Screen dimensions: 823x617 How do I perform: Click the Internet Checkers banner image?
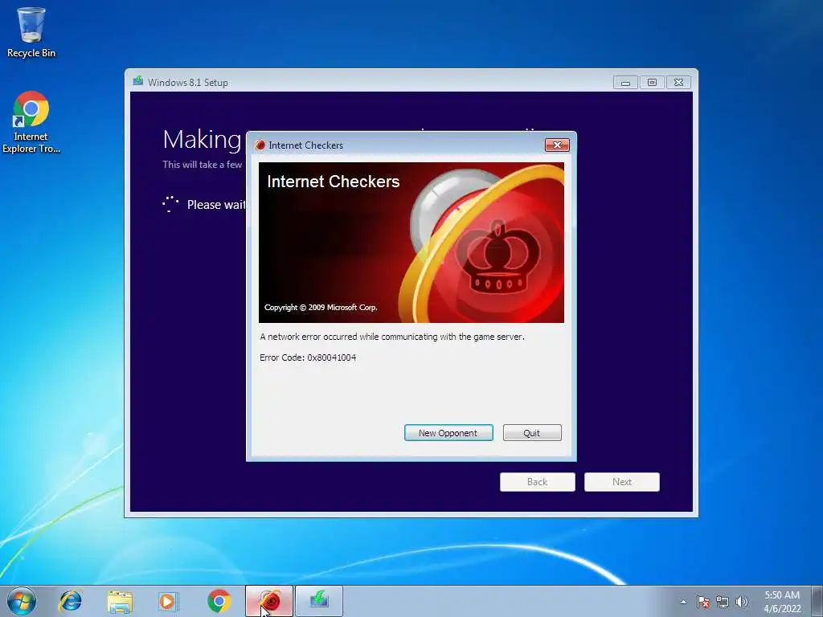coord(411,243)
